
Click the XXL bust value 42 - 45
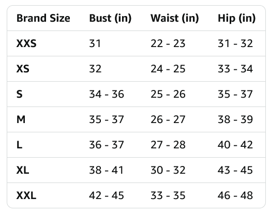(107, 195)
